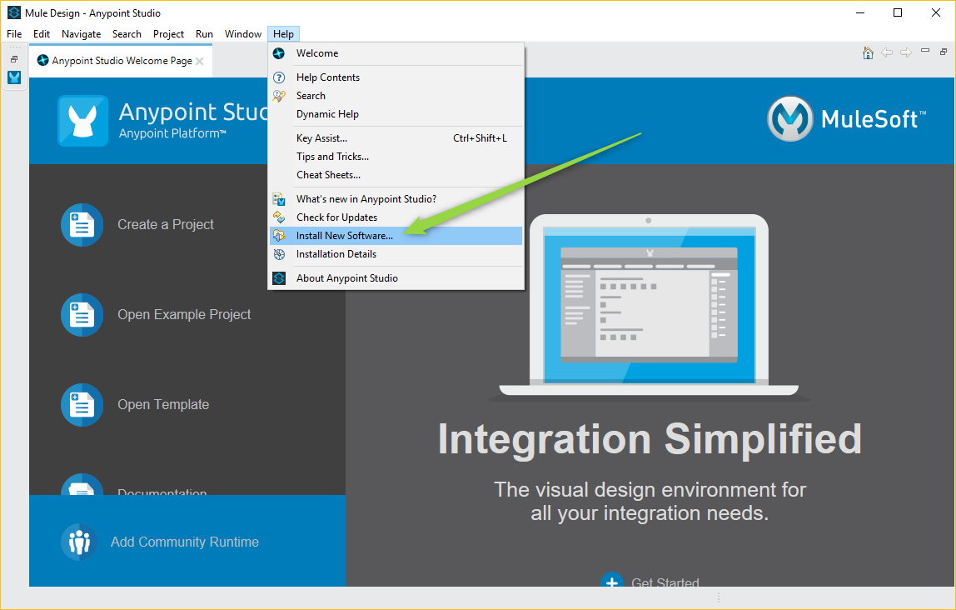Navigate back with the left arrow icon
This screenshot has height=610, width=956.
[888, 52]
